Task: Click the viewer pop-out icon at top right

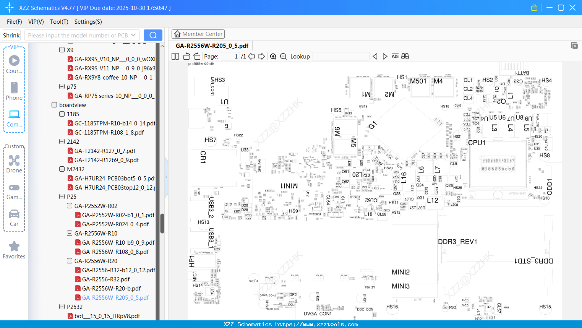Action: tap(574, 45)
